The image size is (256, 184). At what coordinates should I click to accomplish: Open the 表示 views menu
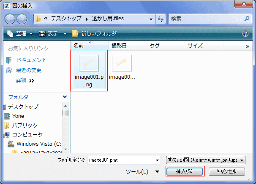(x=48, y=34)
